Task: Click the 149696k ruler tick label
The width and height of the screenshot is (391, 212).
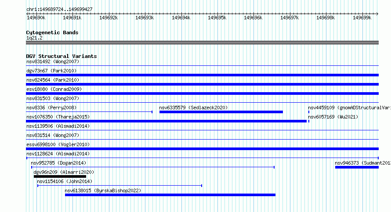Action: [253, 18]
